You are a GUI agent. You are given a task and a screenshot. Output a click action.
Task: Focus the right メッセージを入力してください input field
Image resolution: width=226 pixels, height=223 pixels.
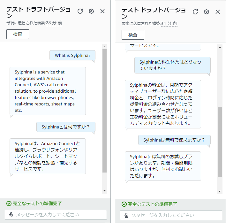pos(171,215)
